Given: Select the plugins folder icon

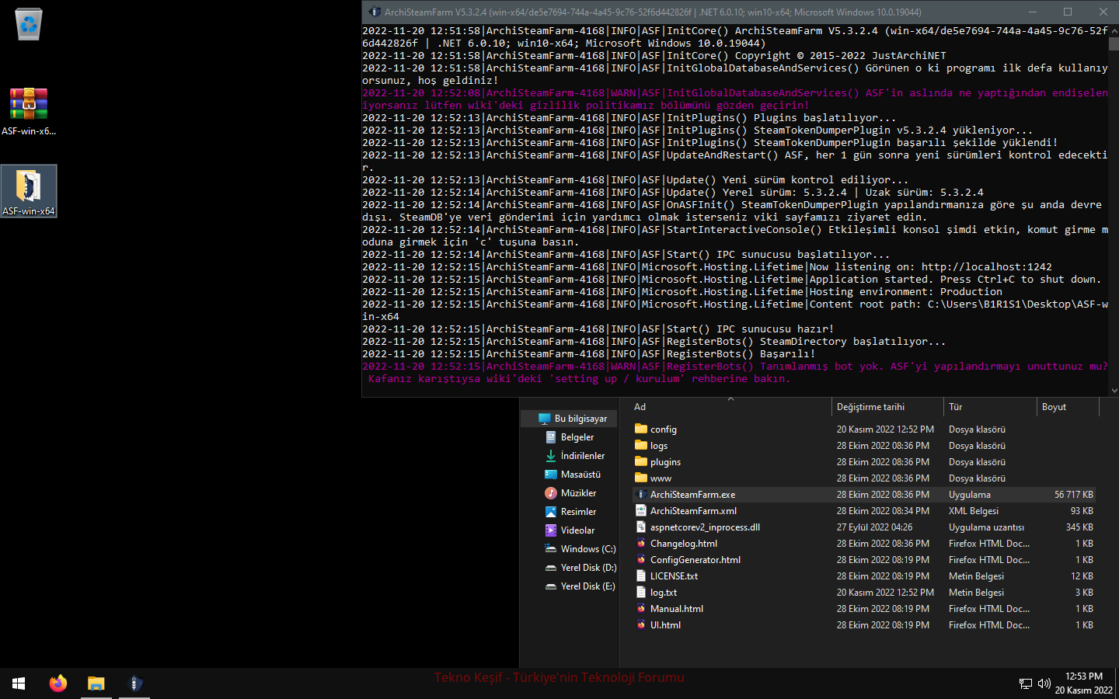Looking at the screenshot, I should click(641, 461).
